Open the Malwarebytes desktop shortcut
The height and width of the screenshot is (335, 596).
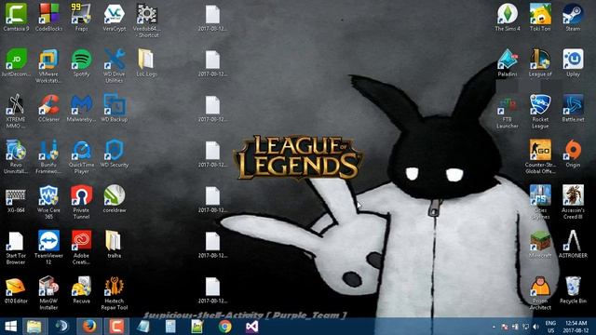pyautogui.click(x=81, y=108)
